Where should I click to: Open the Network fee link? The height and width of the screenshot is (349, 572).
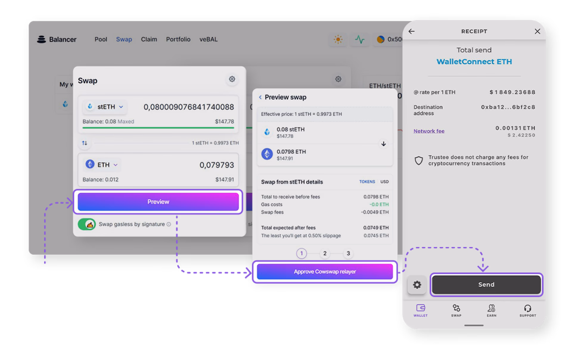(429, 131)
